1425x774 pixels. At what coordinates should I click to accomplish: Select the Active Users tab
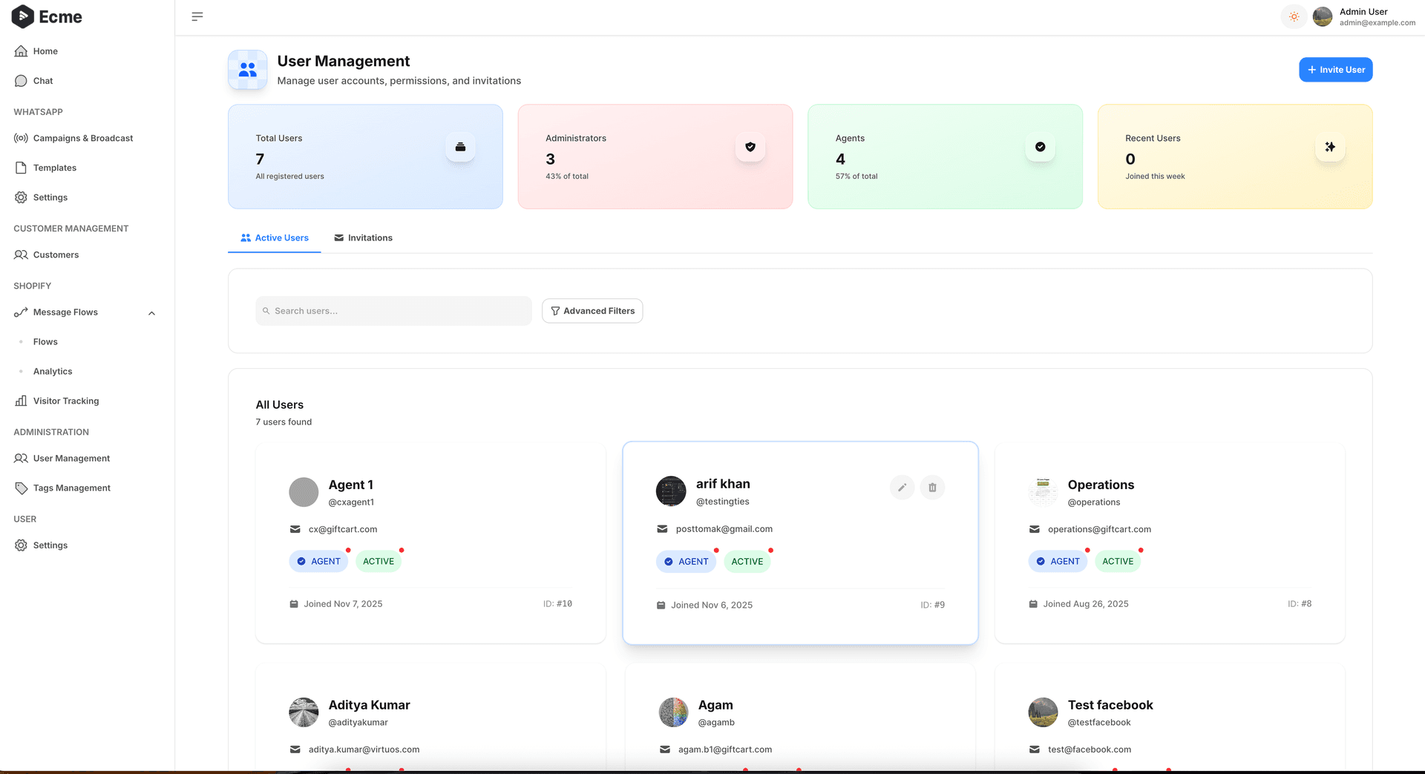click(x=275, y=237)
